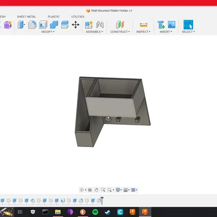Viewport: 217px width, 217px height.
Task: Click the Combine bodies icon
Action: 54,24
